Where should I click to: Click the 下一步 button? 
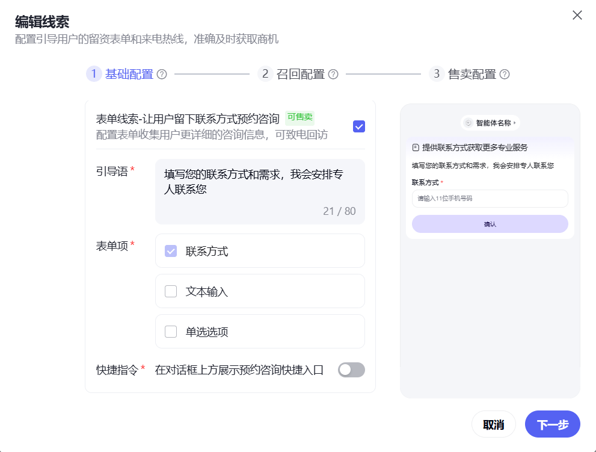[x=552, y=424]
